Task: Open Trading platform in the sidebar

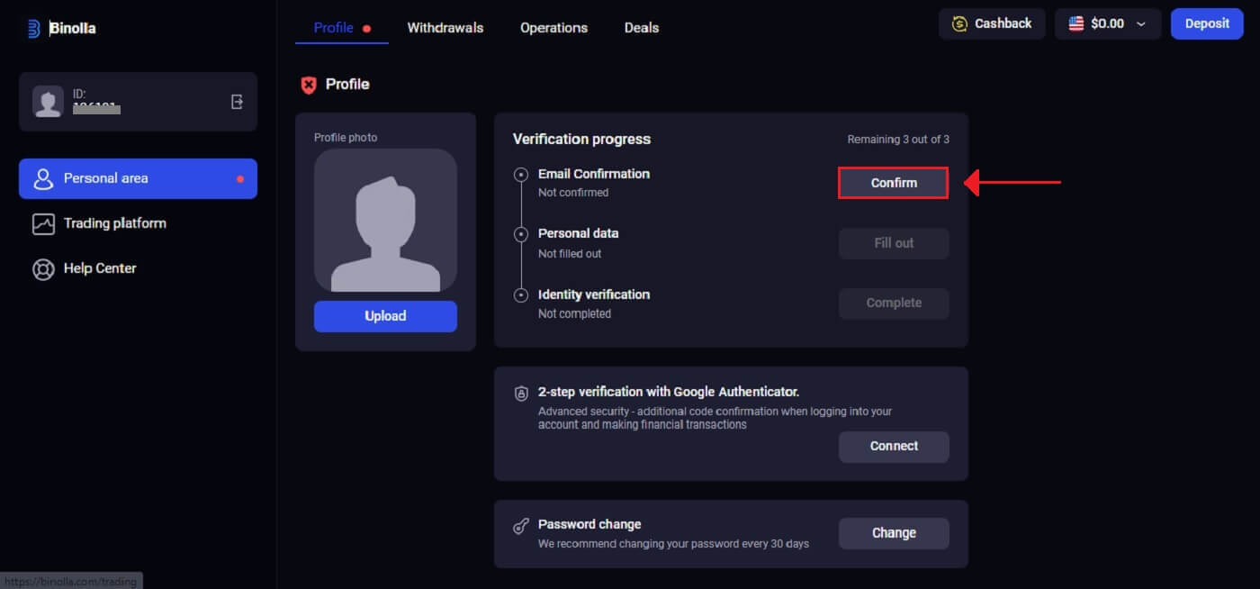Action: (x=114, y=223)
